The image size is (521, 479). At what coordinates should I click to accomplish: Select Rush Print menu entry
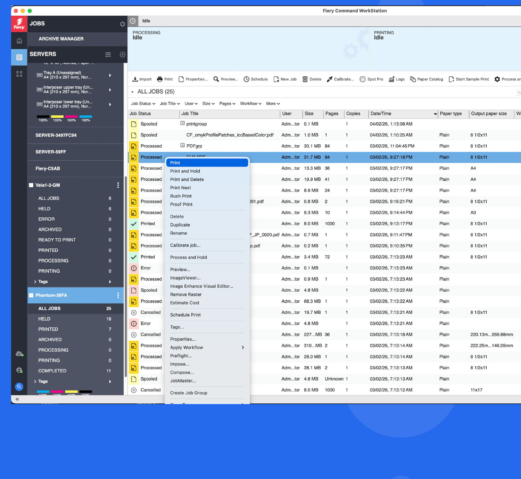(x=207, y=196)
